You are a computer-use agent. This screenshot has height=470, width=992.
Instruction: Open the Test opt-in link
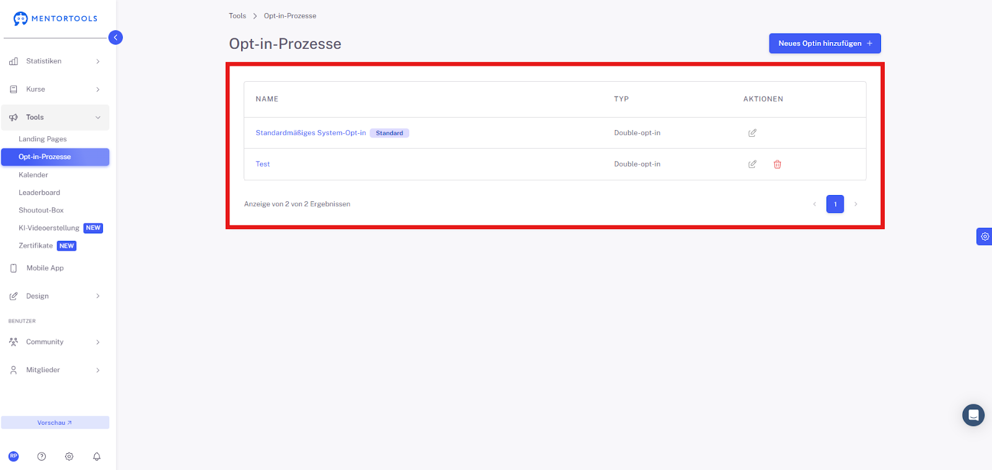(x=263, y=164)
